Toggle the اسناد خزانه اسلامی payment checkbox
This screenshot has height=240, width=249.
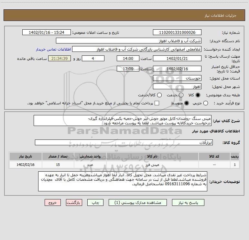pyautogui.click(x=157, y=103)
